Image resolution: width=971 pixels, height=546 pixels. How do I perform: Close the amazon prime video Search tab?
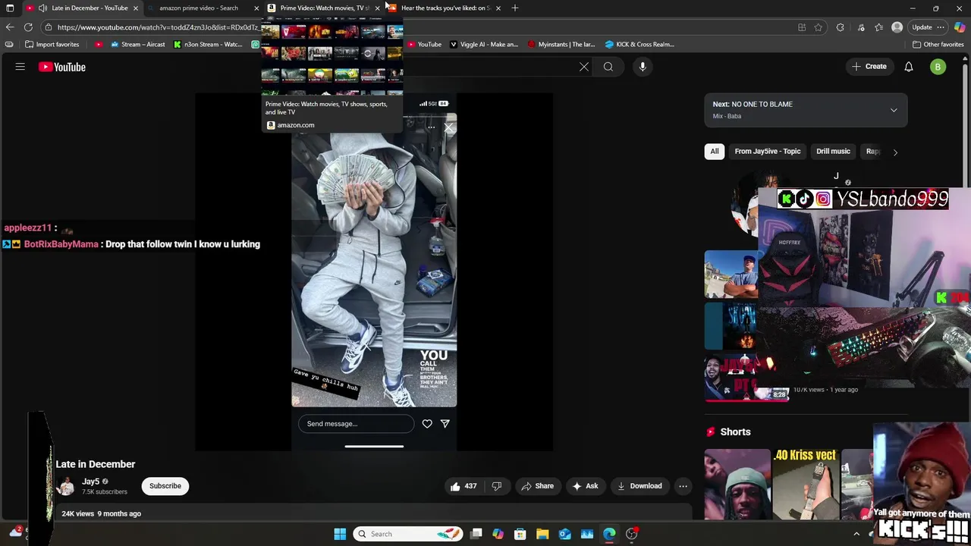[256, 8]
